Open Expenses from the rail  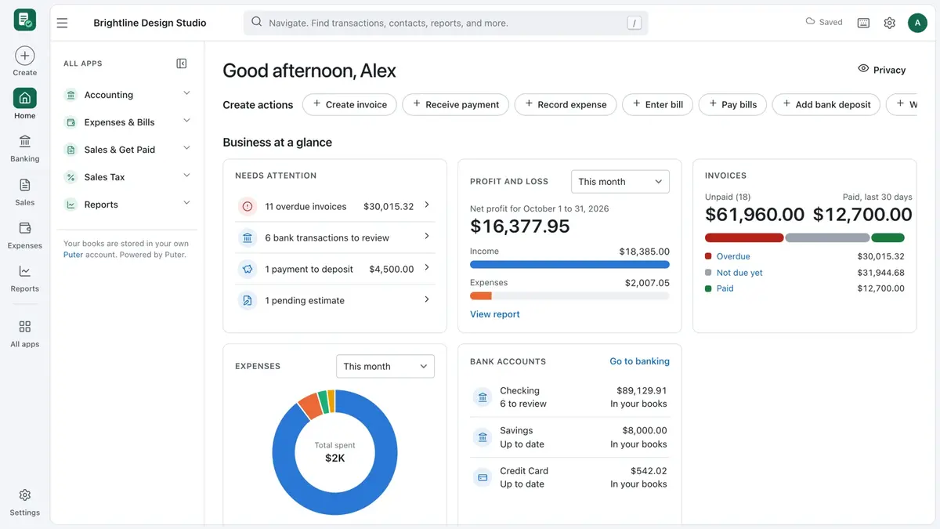tap(24, 234)
